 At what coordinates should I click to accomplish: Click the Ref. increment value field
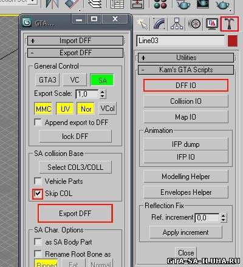coord(207,218)
